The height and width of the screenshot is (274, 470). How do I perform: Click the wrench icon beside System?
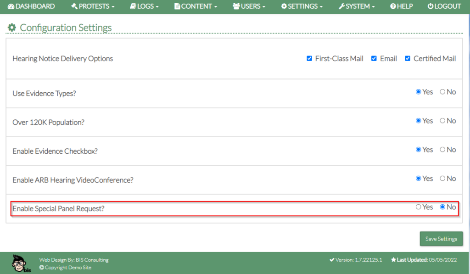[x=341, y=6]
